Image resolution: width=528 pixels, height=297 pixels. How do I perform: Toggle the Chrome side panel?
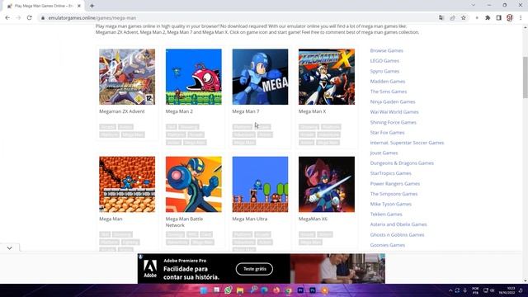coord(498,18)
